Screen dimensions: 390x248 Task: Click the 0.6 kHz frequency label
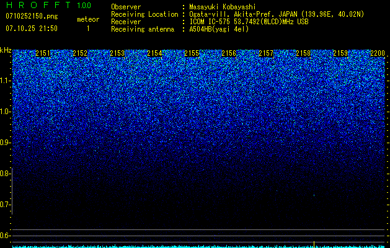pos(6,236)
